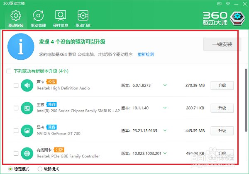Click the heading 发现 4 个设备的驱动可以升级
The height and width of the screenshot is (174, 249).
(x=72, y=42)
